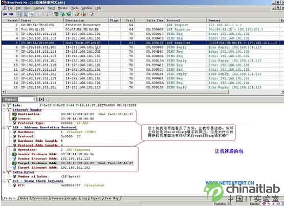
Task: Go to previous packet with left arrow
Action: (5, 14)
